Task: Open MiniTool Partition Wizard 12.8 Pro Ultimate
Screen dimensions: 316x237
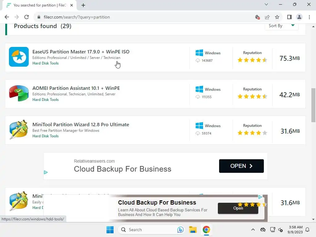Action: pyautogui.click(x=81, y=125)
